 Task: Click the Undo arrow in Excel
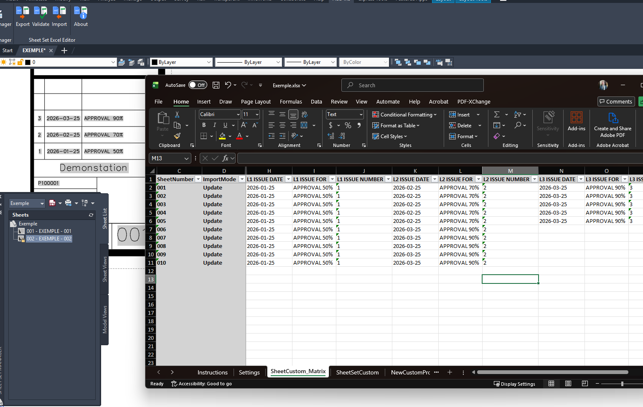click(228, 85)
